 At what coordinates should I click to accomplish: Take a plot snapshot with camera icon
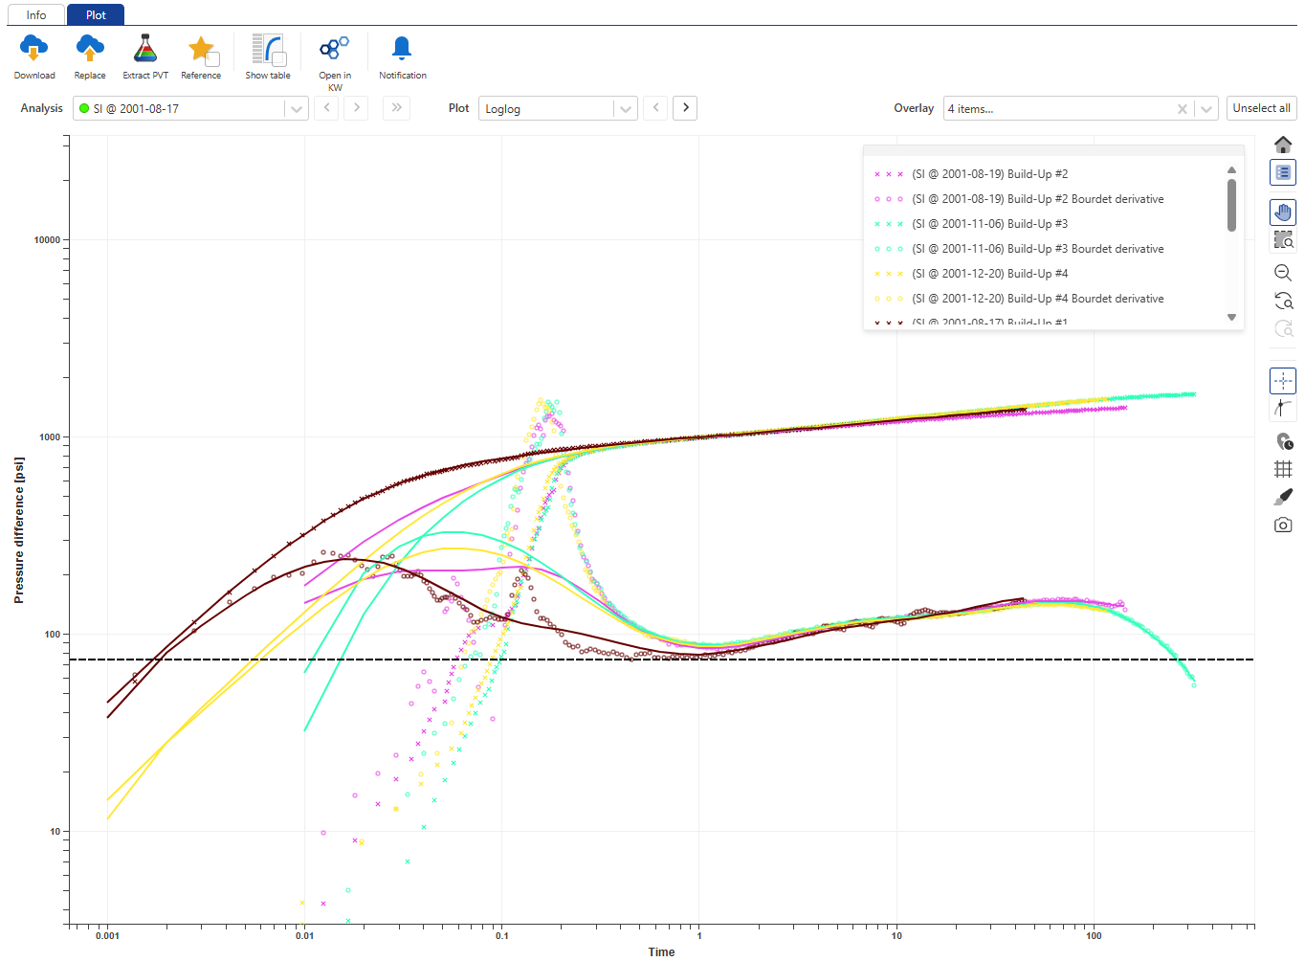1283,525
